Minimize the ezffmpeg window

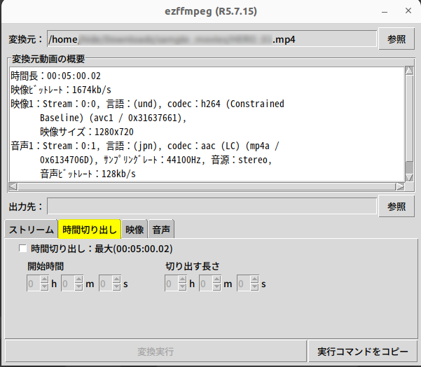click(x=385, y=11)
